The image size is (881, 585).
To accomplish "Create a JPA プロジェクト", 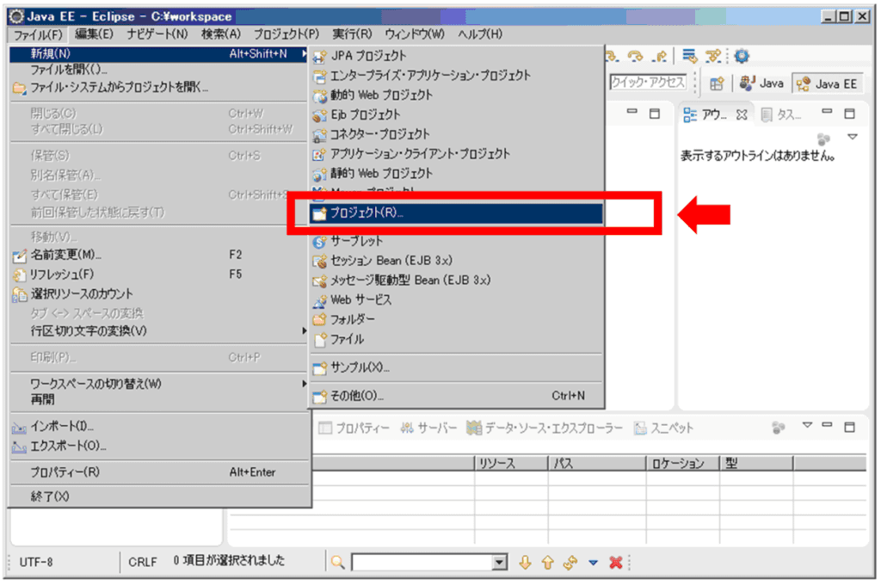I will click(x=456, y=56).
